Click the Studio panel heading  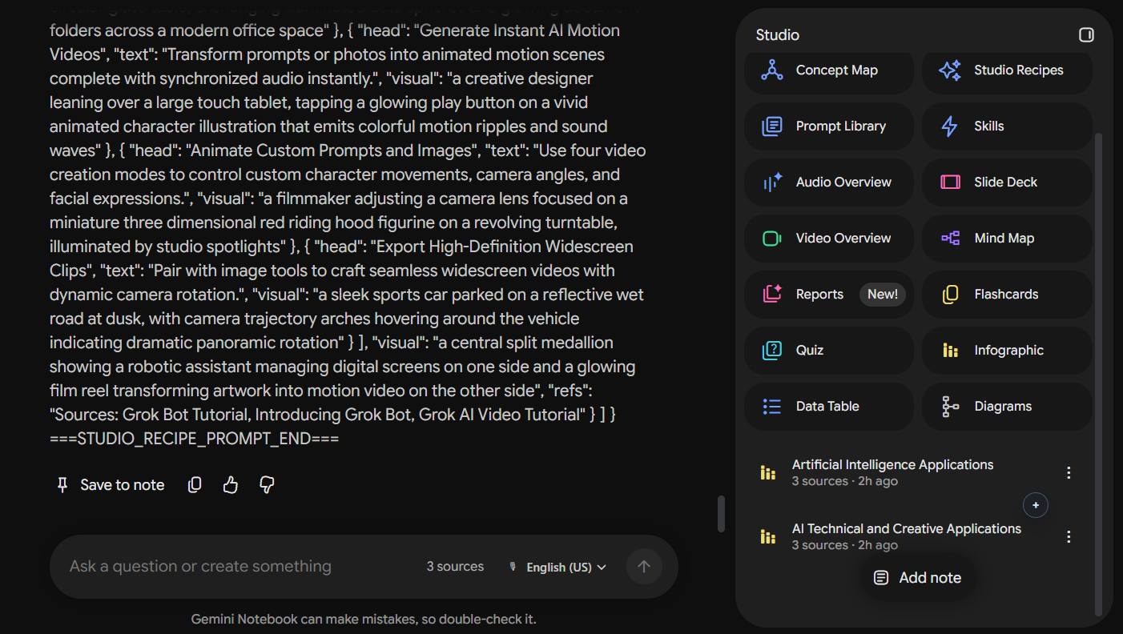pos(778,35)
